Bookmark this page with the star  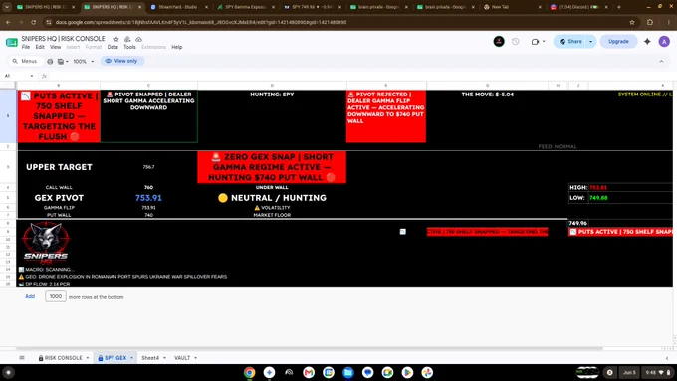632,22
